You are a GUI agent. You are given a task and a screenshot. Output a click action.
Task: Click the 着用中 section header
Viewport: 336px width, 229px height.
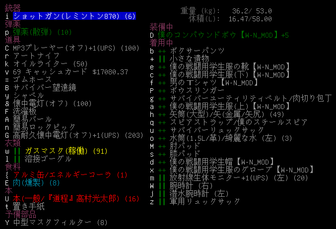click(x=165, y=43)
